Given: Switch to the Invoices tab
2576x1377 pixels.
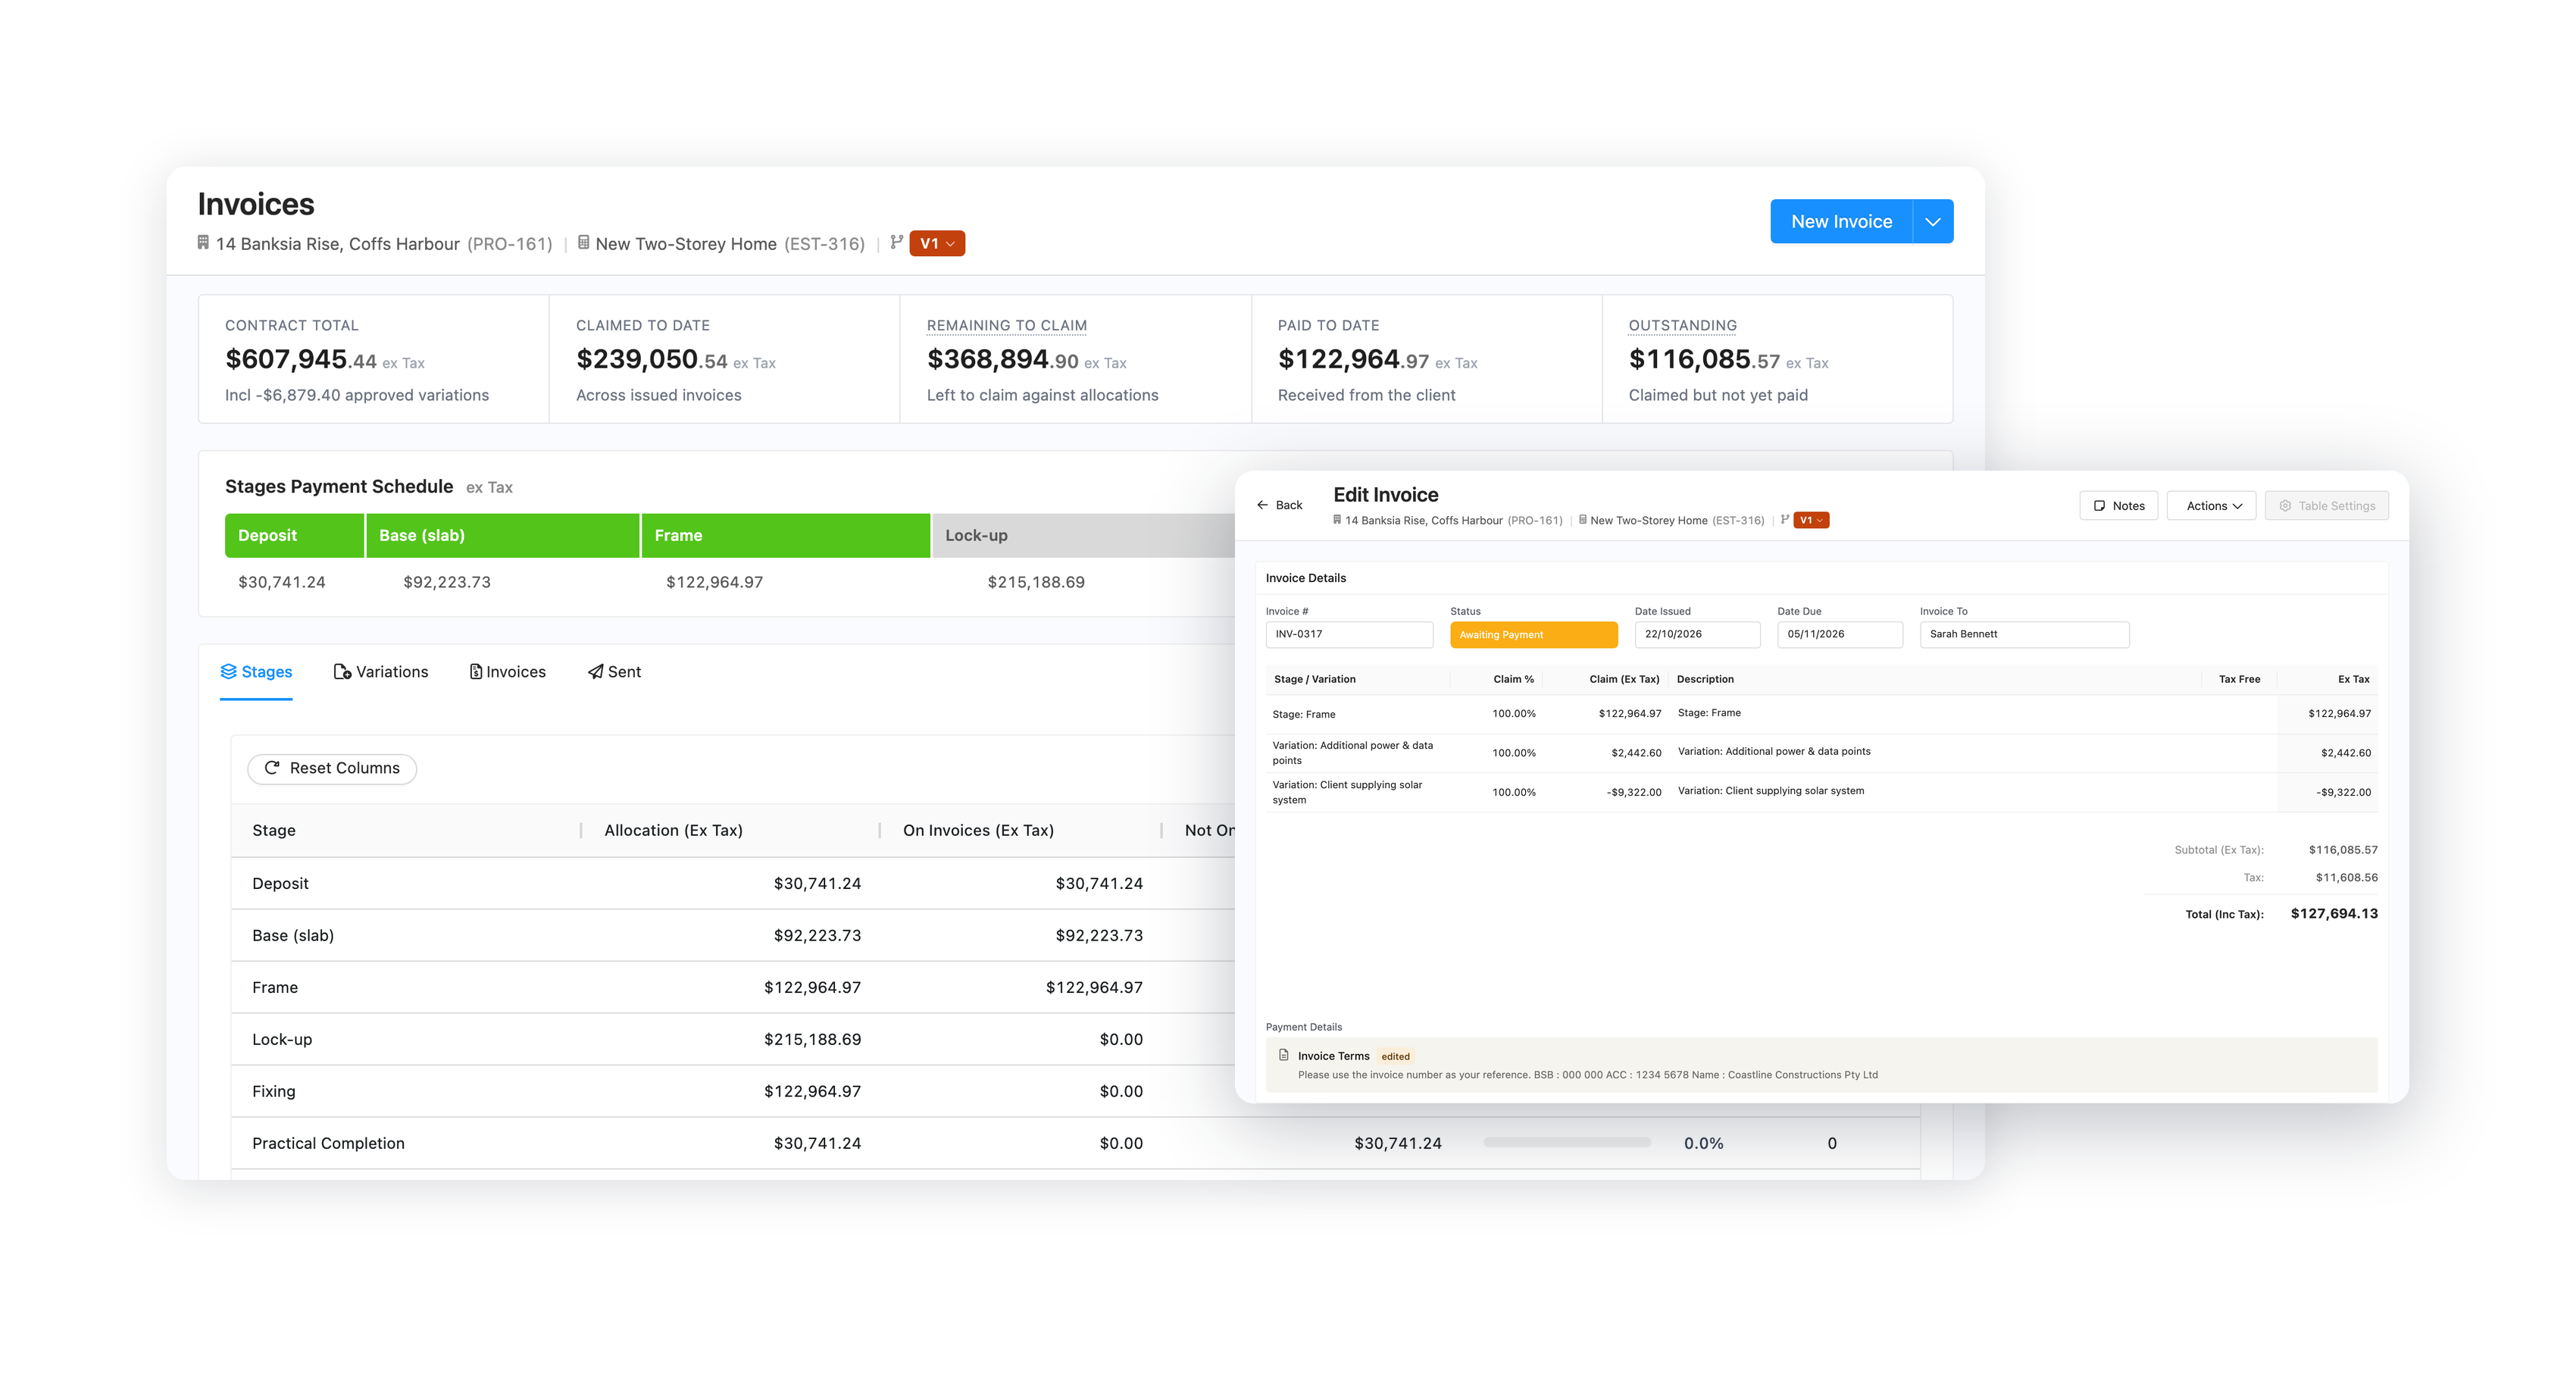Looking at the screenshot, I should pos(508,672).
